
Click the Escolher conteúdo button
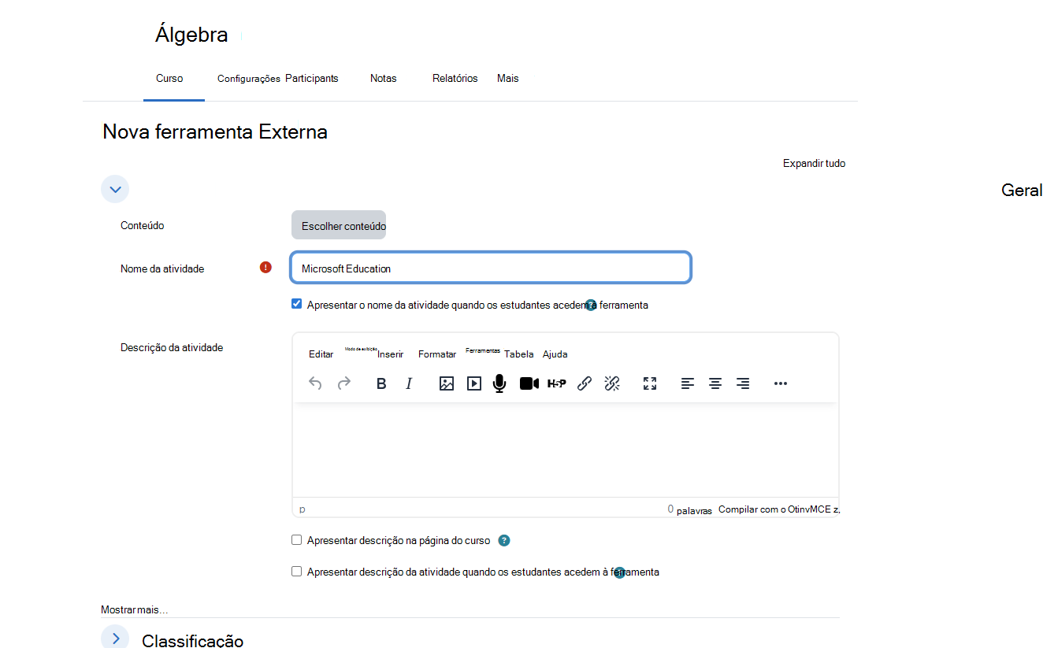(339, 225)
